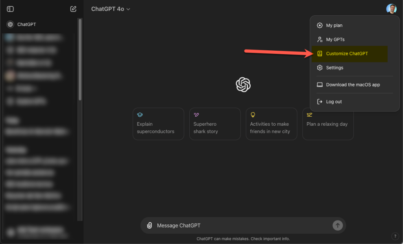Click the profile avatar picture

click(391, 9)
